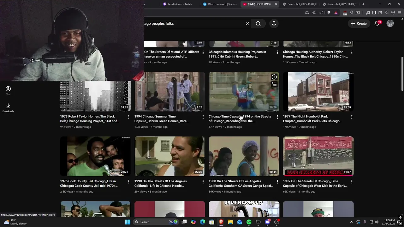
Task: Open options for Chicago's infamous Housing Projects video
Action: click(x=277, y=52)
